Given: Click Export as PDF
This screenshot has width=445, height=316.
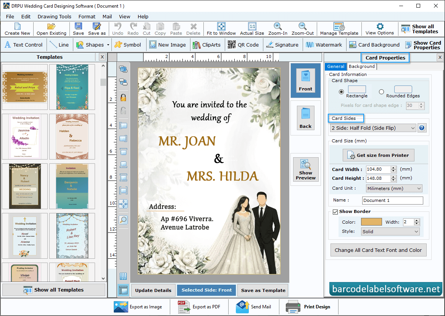Looking at the screenshot, I should [199, 307].
